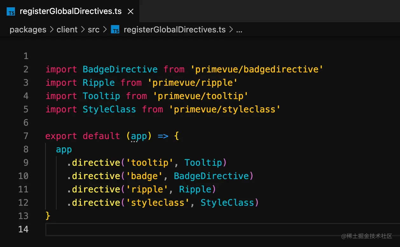Open the src breadcrumb segment
Image resolution: width=400 pixels, height=247 pixels.
click(94, 30)
